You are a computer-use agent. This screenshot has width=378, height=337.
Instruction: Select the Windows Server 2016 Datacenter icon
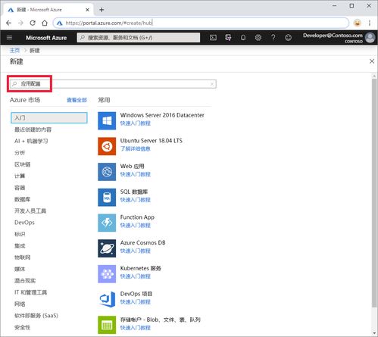pos(107,120)
